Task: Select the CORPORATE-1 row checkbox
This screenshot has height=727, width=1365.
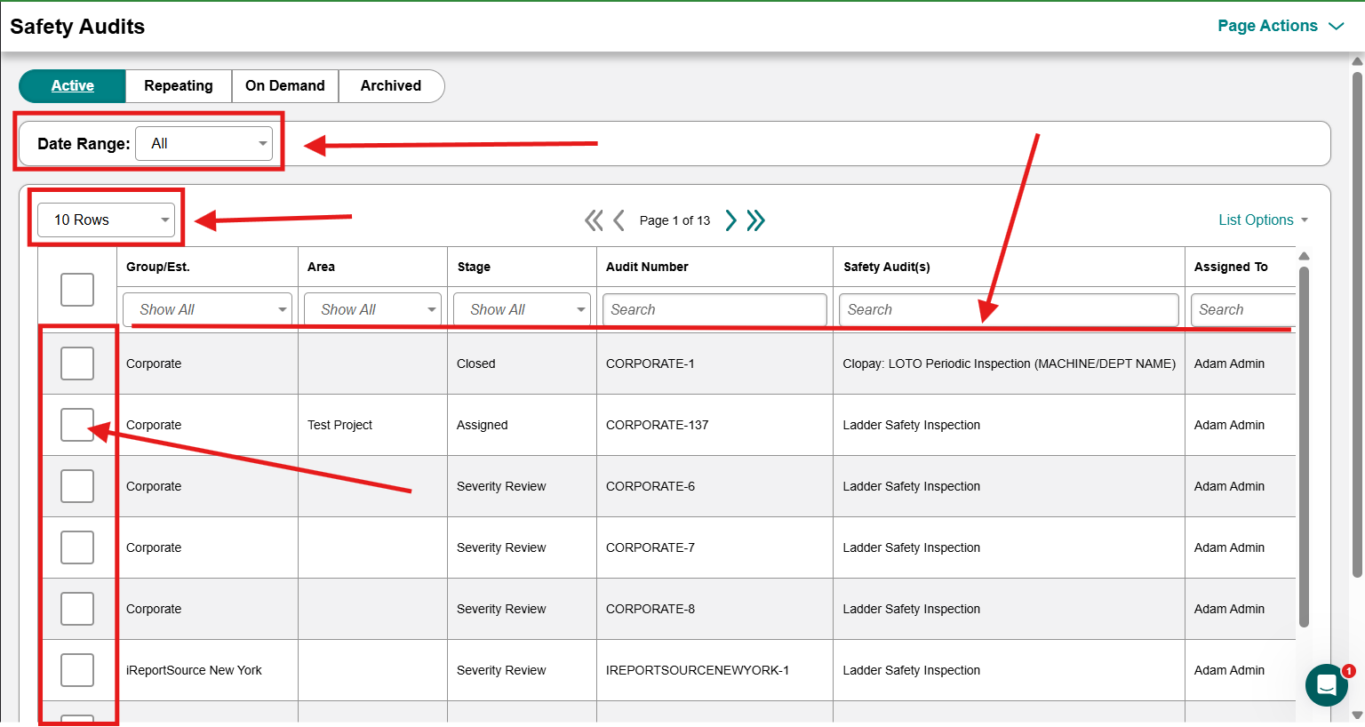Action: [77, 363]
